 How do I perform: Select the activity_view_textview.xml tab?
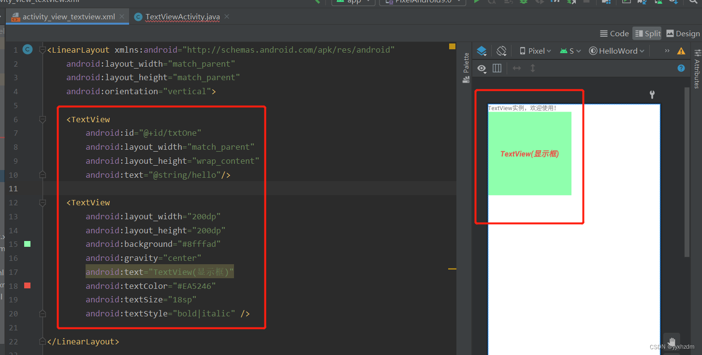[69, 16]
